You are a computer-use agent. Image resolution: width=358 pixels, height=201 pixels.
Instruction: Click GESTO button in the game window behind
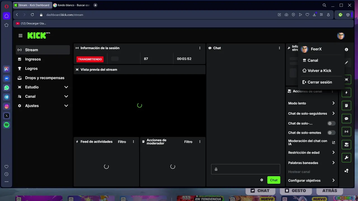pos(296,191)
